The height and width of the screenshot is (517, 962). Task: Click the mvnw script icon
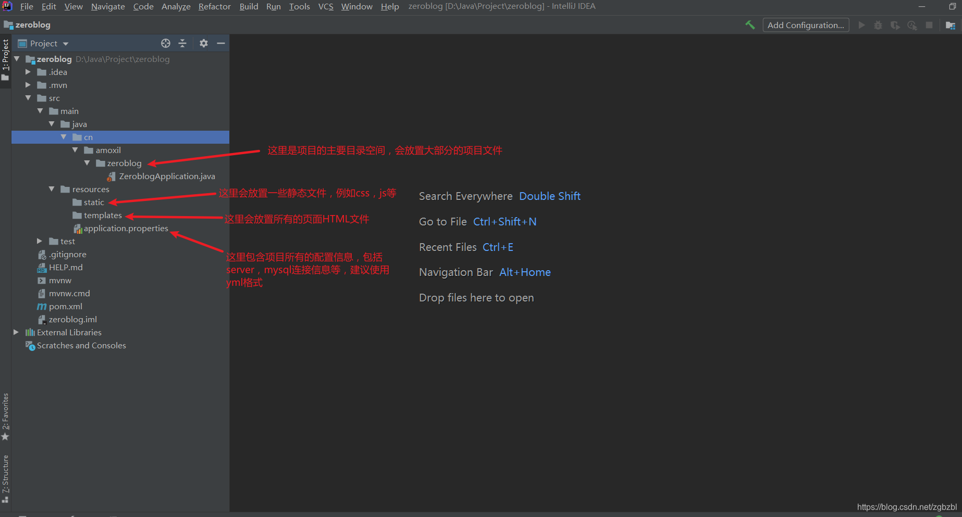pos(42,281)
